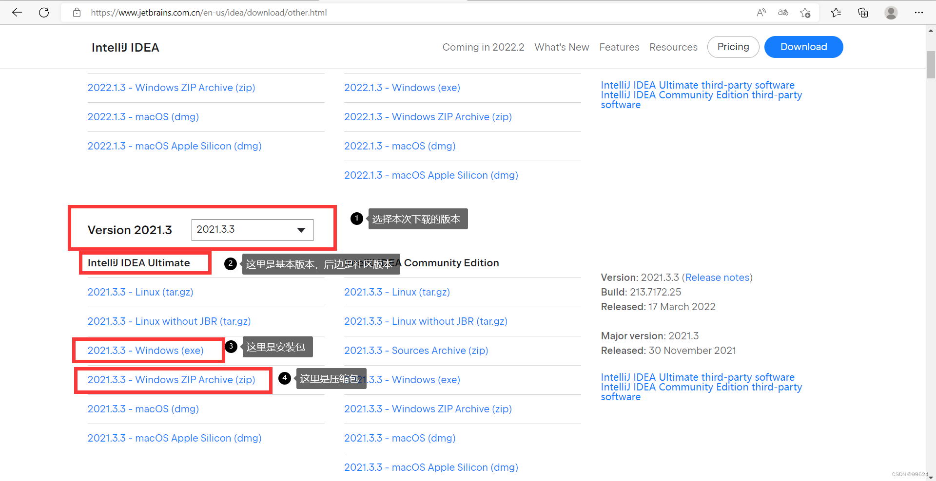The image size is (936, 481).
Task: Open the translate page option
Action: [782, 12]
